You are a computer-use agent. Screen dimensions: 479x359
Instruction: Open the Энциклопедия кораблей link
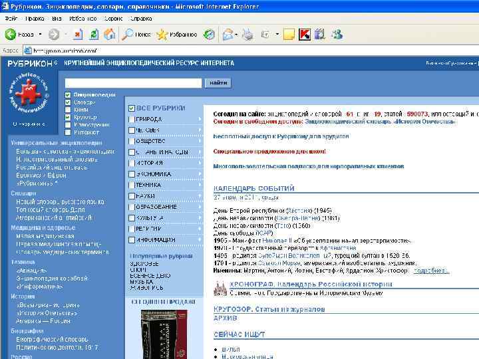(x=52, y=279)
